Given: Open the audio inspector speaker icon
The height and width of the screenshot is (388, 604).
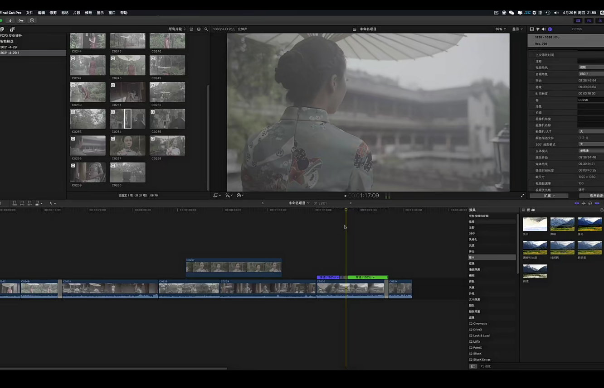Looking at the screenshot, I should 544,29.
